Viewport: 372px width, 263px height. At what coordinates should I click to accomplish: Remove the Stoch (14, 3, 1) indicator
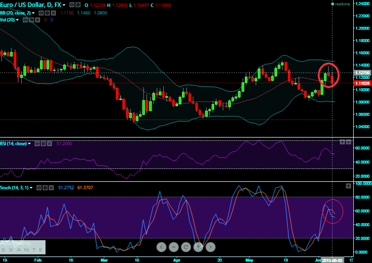pyautogui.click(x=51, y=188)
